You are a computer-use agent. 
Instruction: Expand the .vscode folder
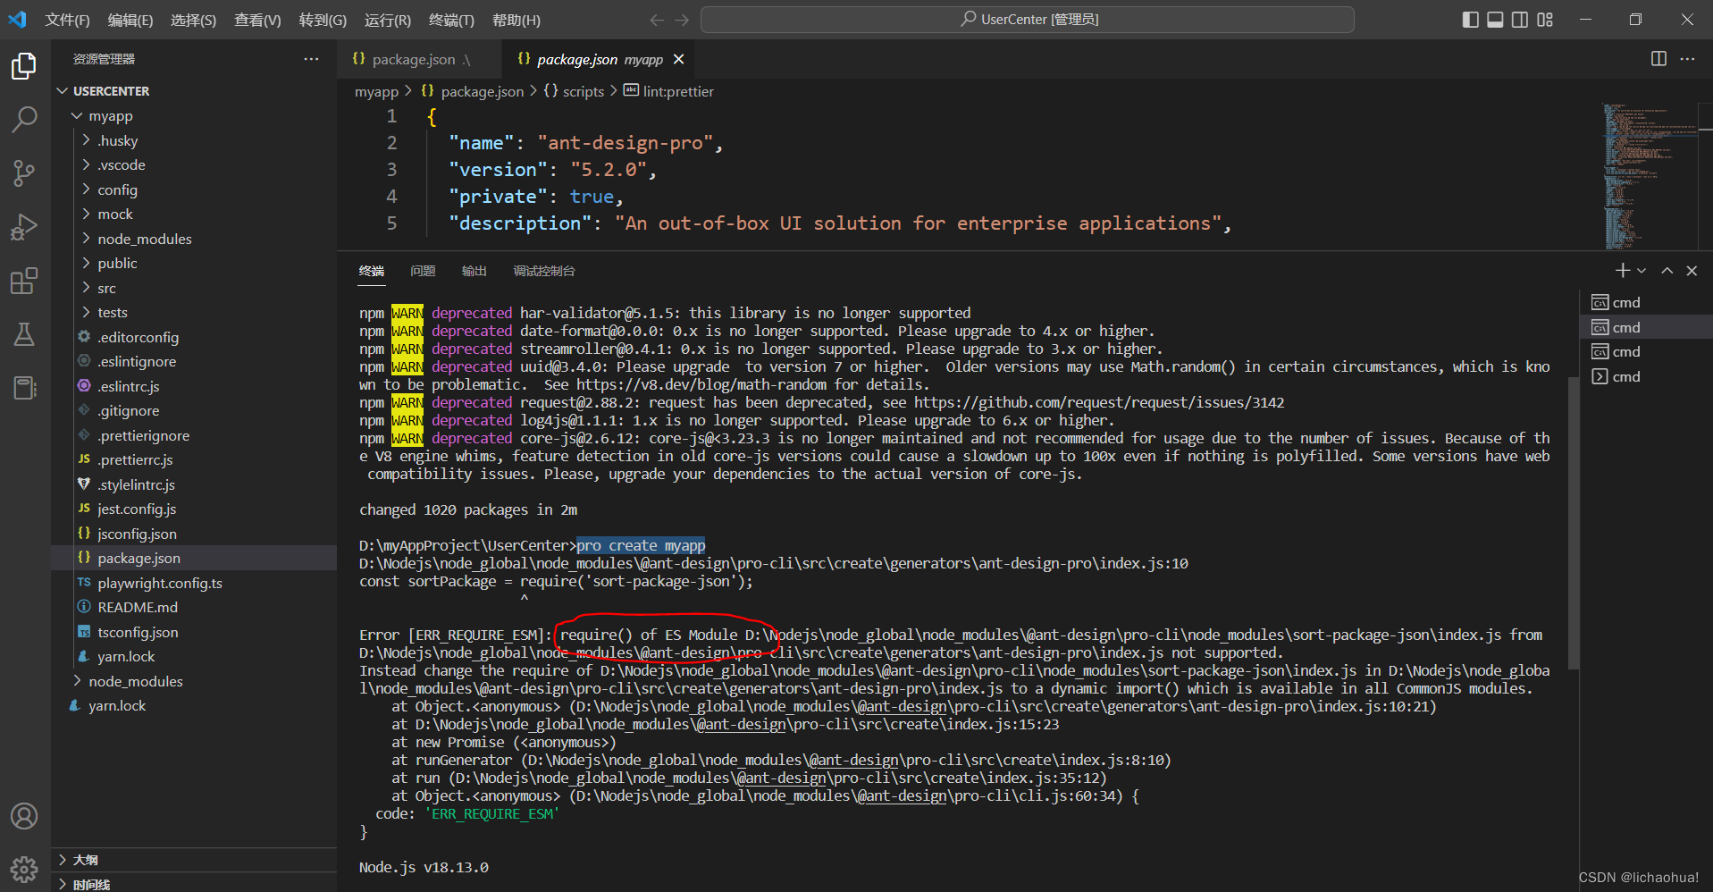[194, 165]
